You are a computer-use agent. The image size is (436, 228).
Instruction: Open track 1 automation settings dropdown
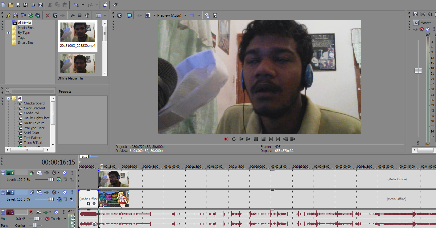coord(59,173)
